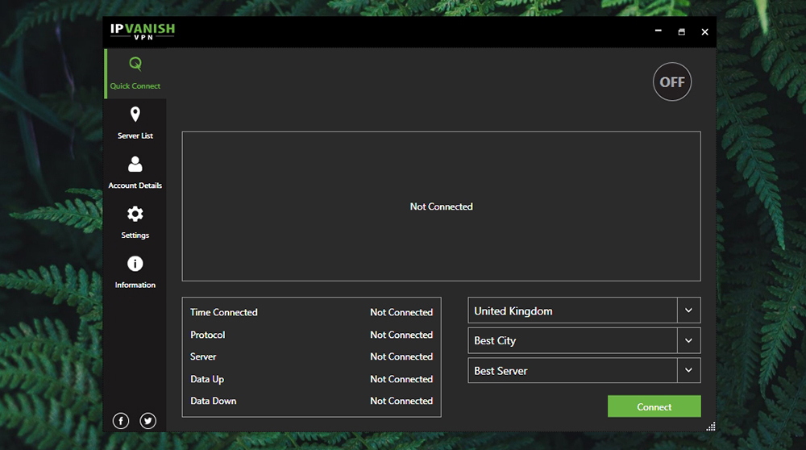Minimize the IPVanish window
The height and width of the screenshot is (450, 806).
click(x=658, y=31)
